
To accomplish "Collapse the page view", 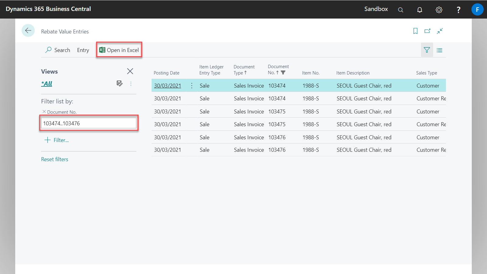I will (x=440, y=31).
